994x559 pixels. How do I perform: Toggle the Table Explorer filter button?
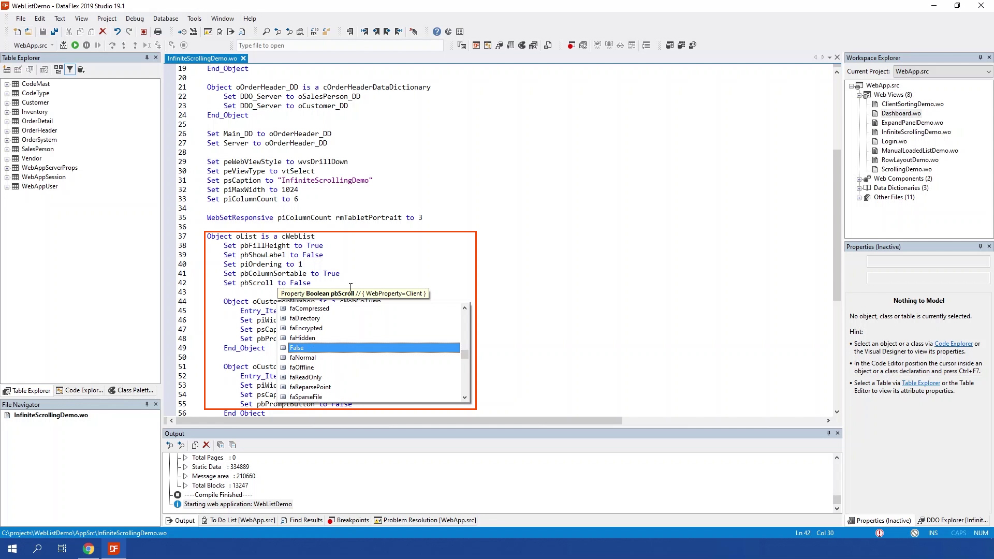point(70,70)
